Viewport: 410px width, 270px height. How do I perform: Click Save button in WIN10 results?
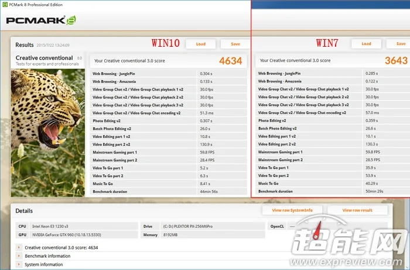click(235, 44)
